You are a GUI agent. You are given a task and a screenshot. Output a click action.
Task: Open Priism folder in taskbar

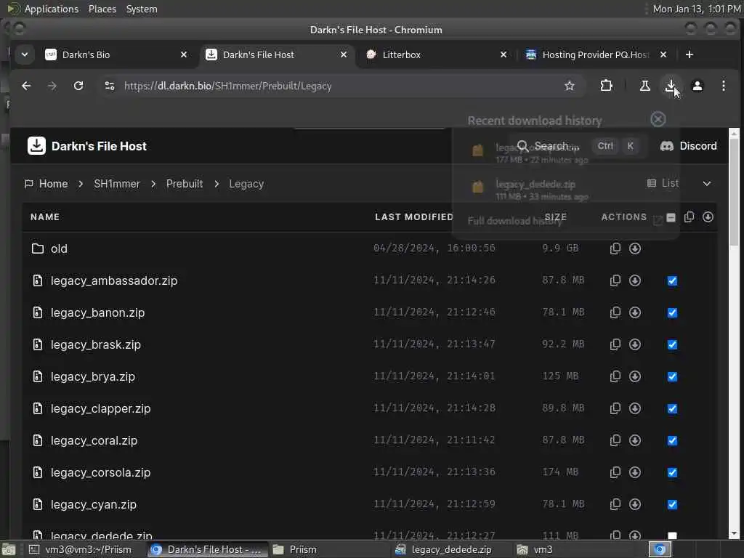(303, 549)
